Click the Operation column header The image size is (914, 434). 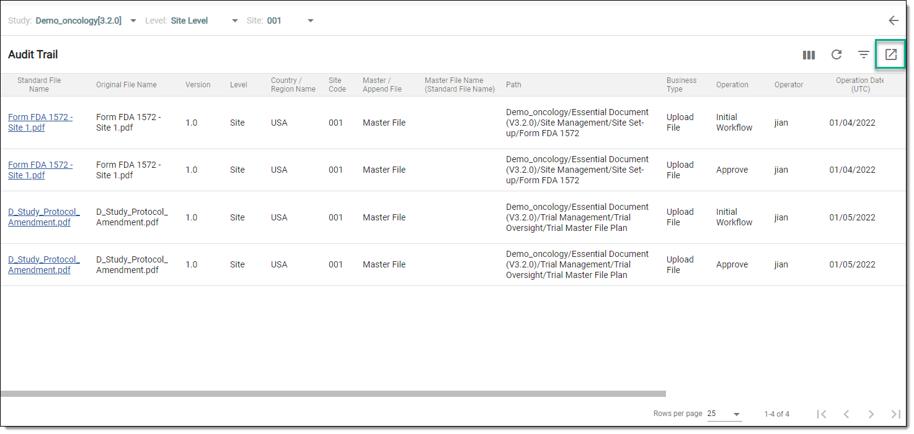point(732,85)
